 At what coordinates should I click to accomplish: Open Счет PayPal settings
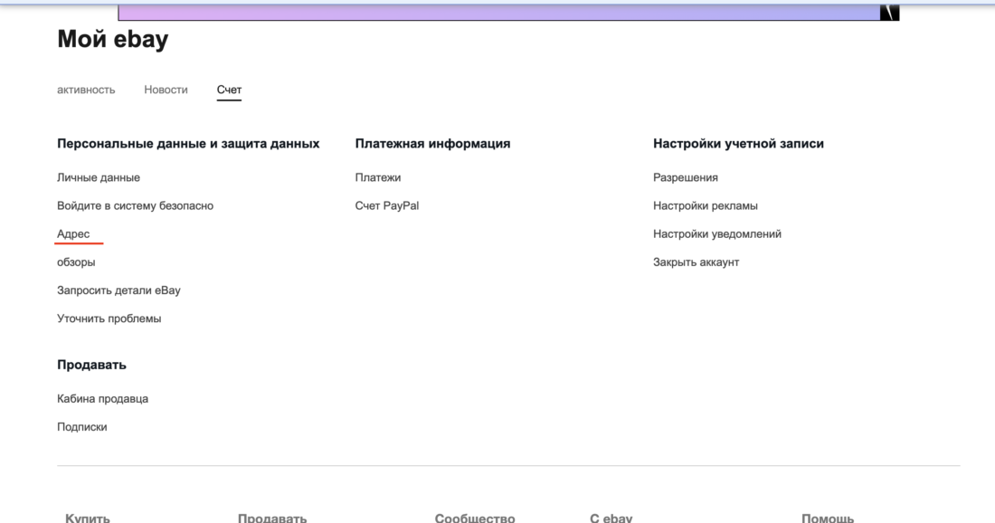[x=385, y=205]
